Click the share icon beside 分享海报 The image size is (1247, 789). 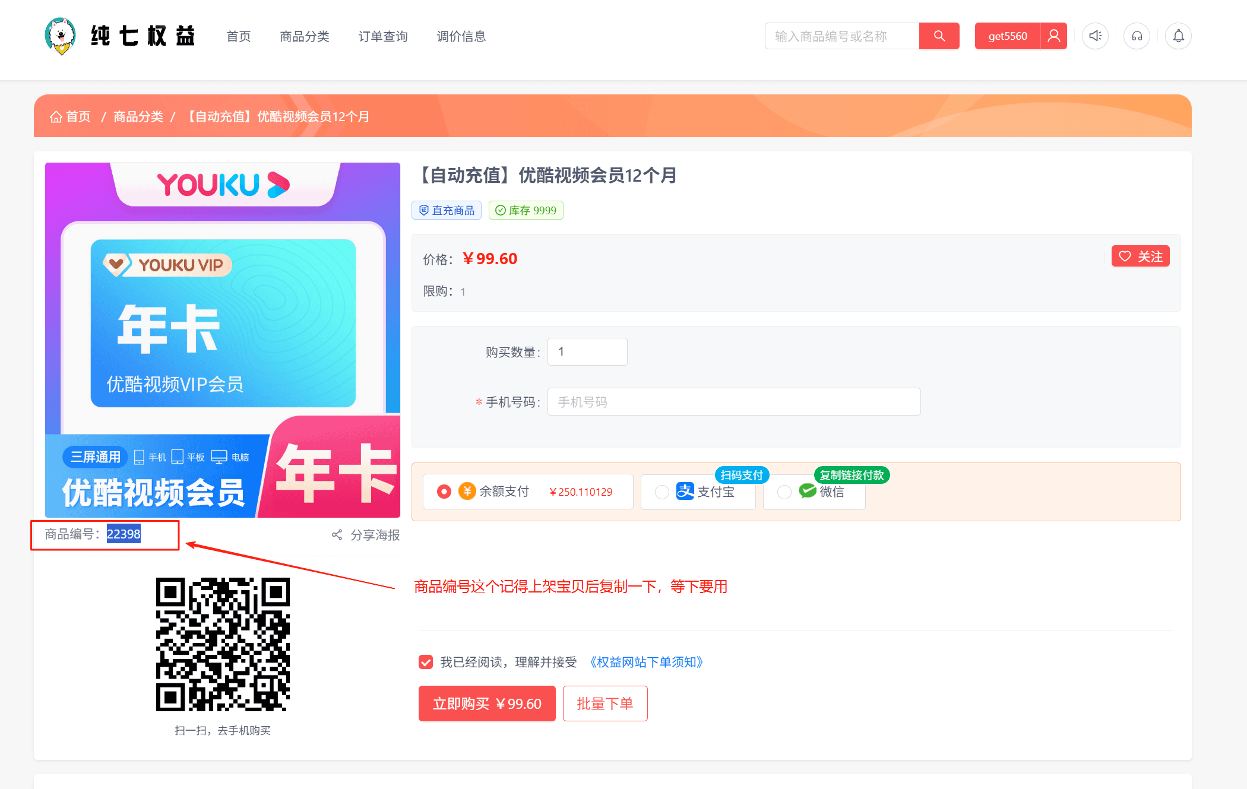[x=337, y=535]
